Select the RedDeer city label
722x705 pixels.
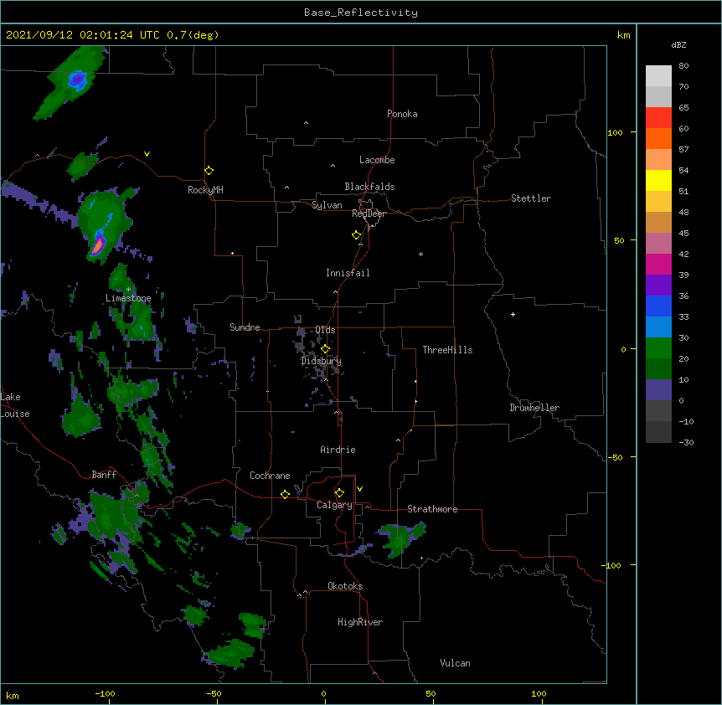369,214
